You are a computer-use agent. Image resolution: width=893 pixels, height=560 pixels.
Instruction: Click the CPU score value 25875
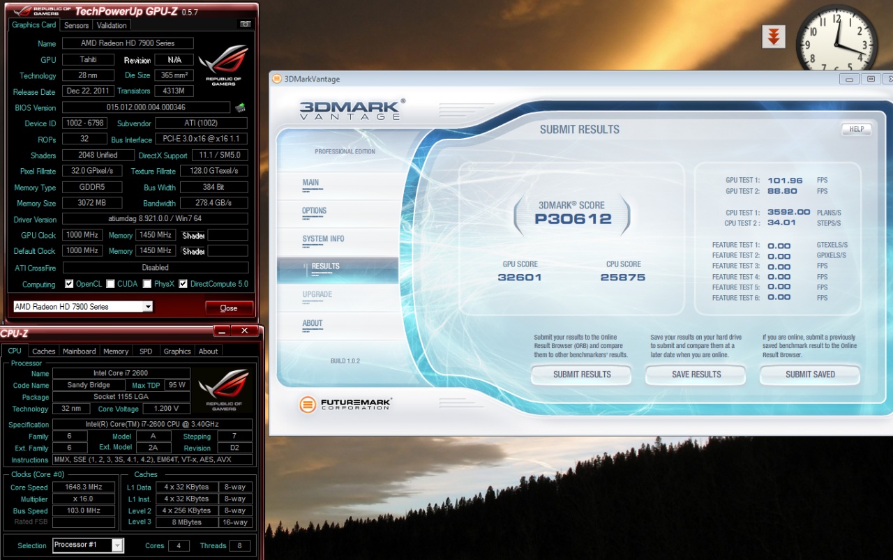(x=623, y=277)
